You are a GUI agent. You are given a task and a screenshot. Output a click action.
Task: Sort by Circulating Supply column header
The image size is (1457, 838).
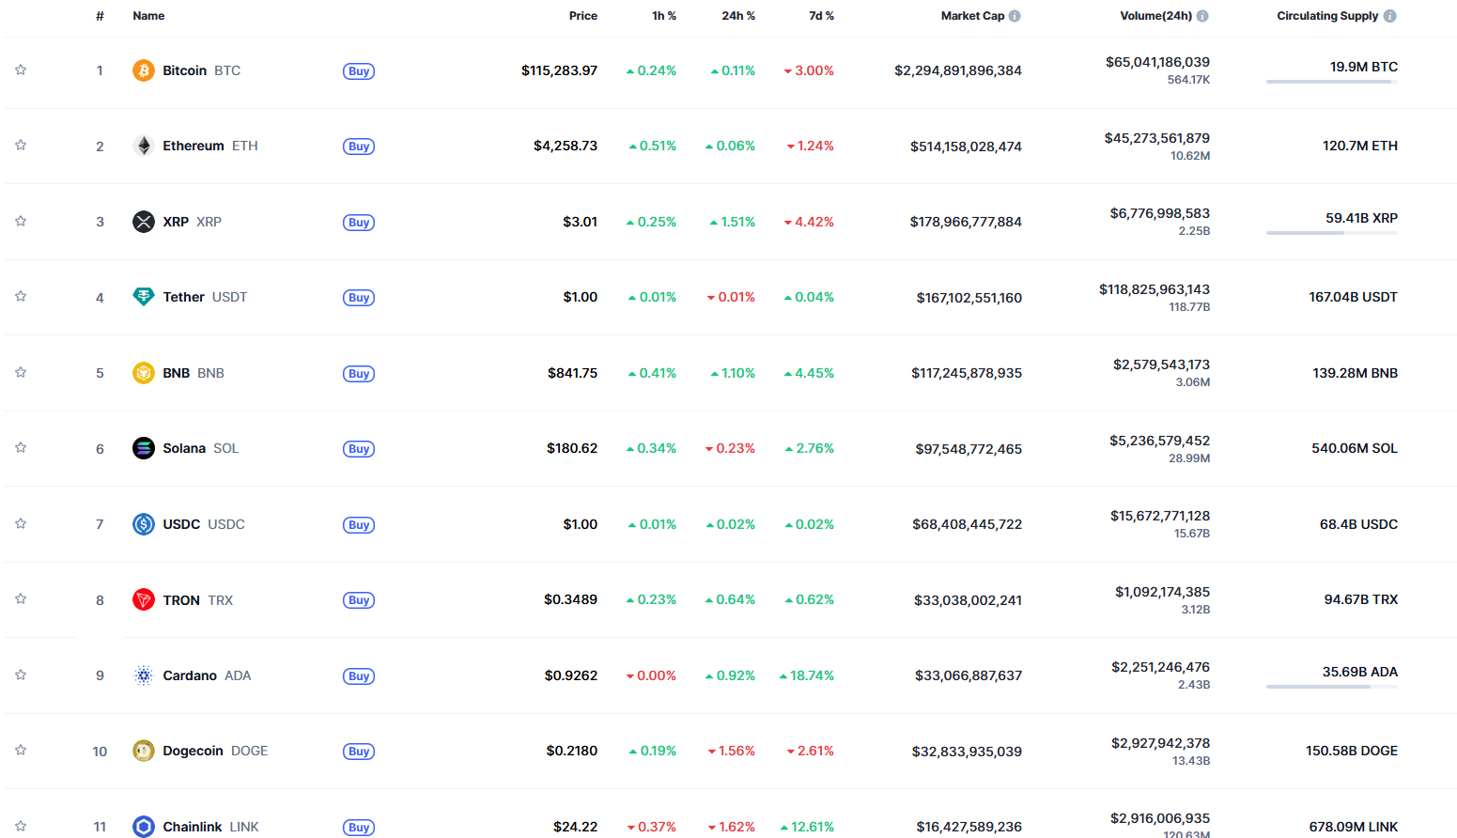[x=1327, y=16]
